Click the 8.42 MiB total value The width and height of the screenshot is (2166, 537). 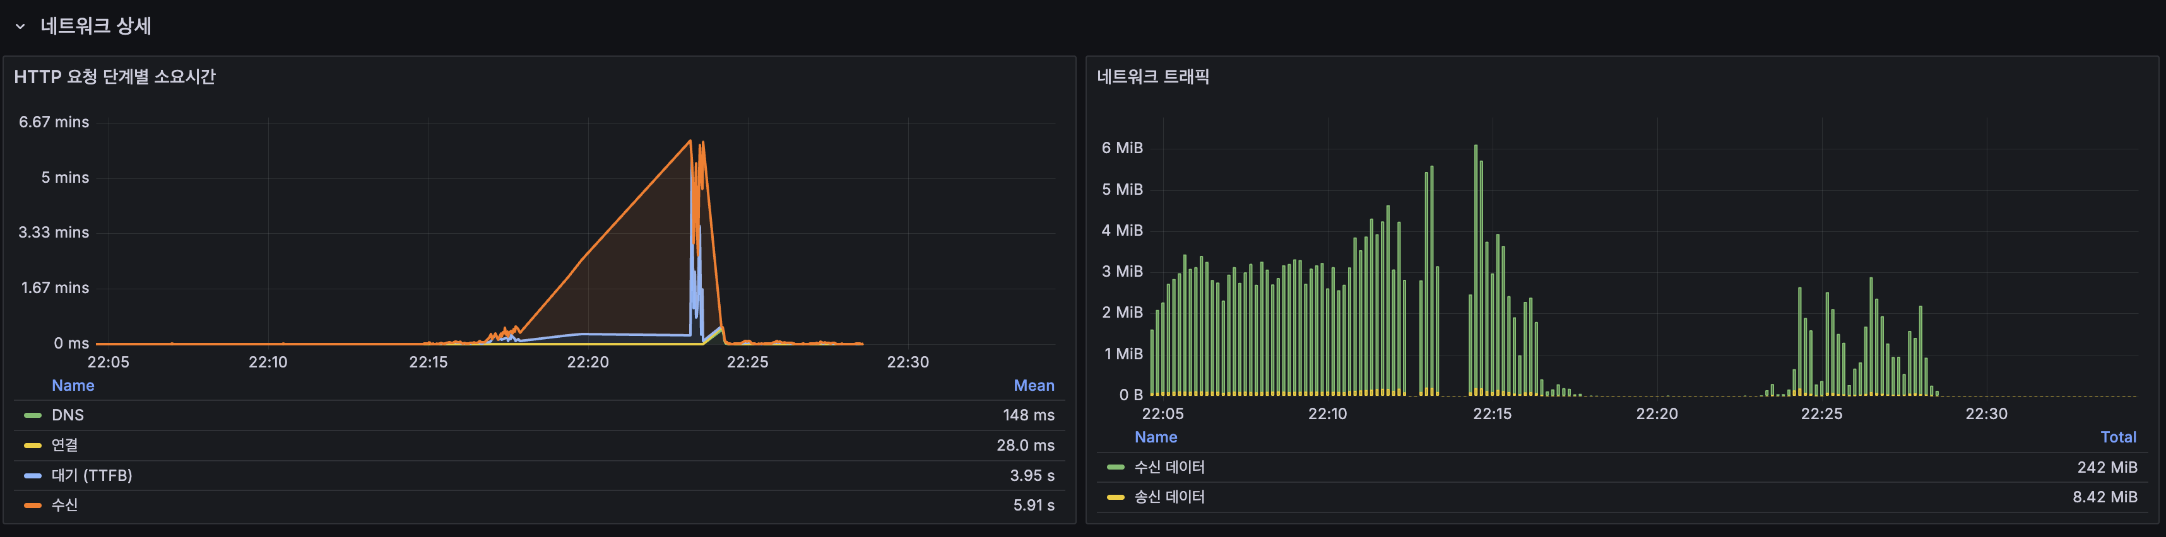click(2105, 497)
